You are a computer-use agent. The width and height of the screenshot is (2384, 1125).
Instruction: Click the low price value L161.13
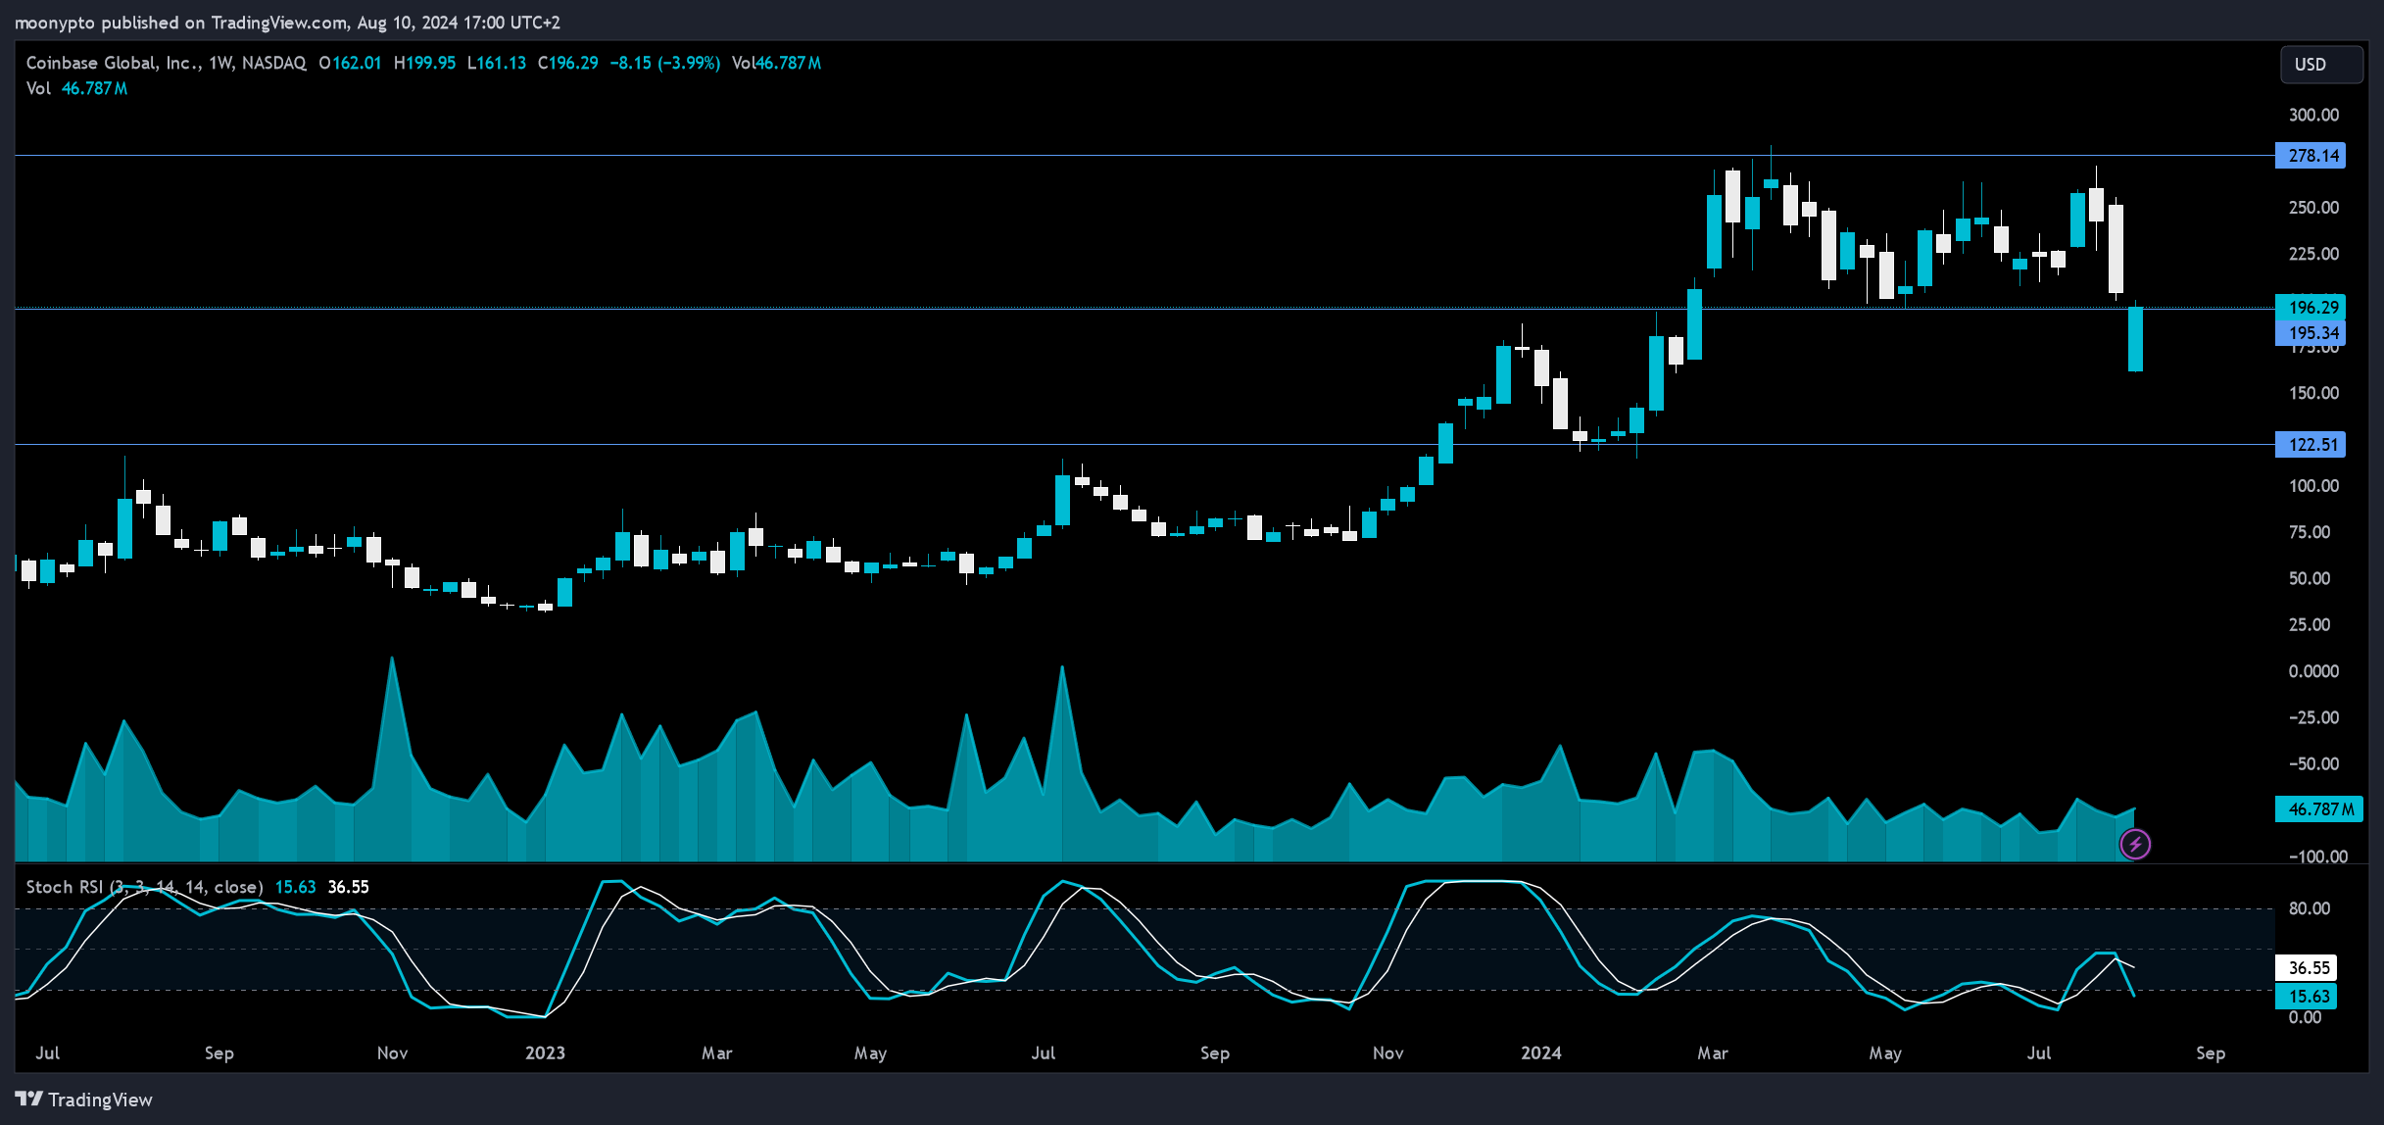click(497, 63)
